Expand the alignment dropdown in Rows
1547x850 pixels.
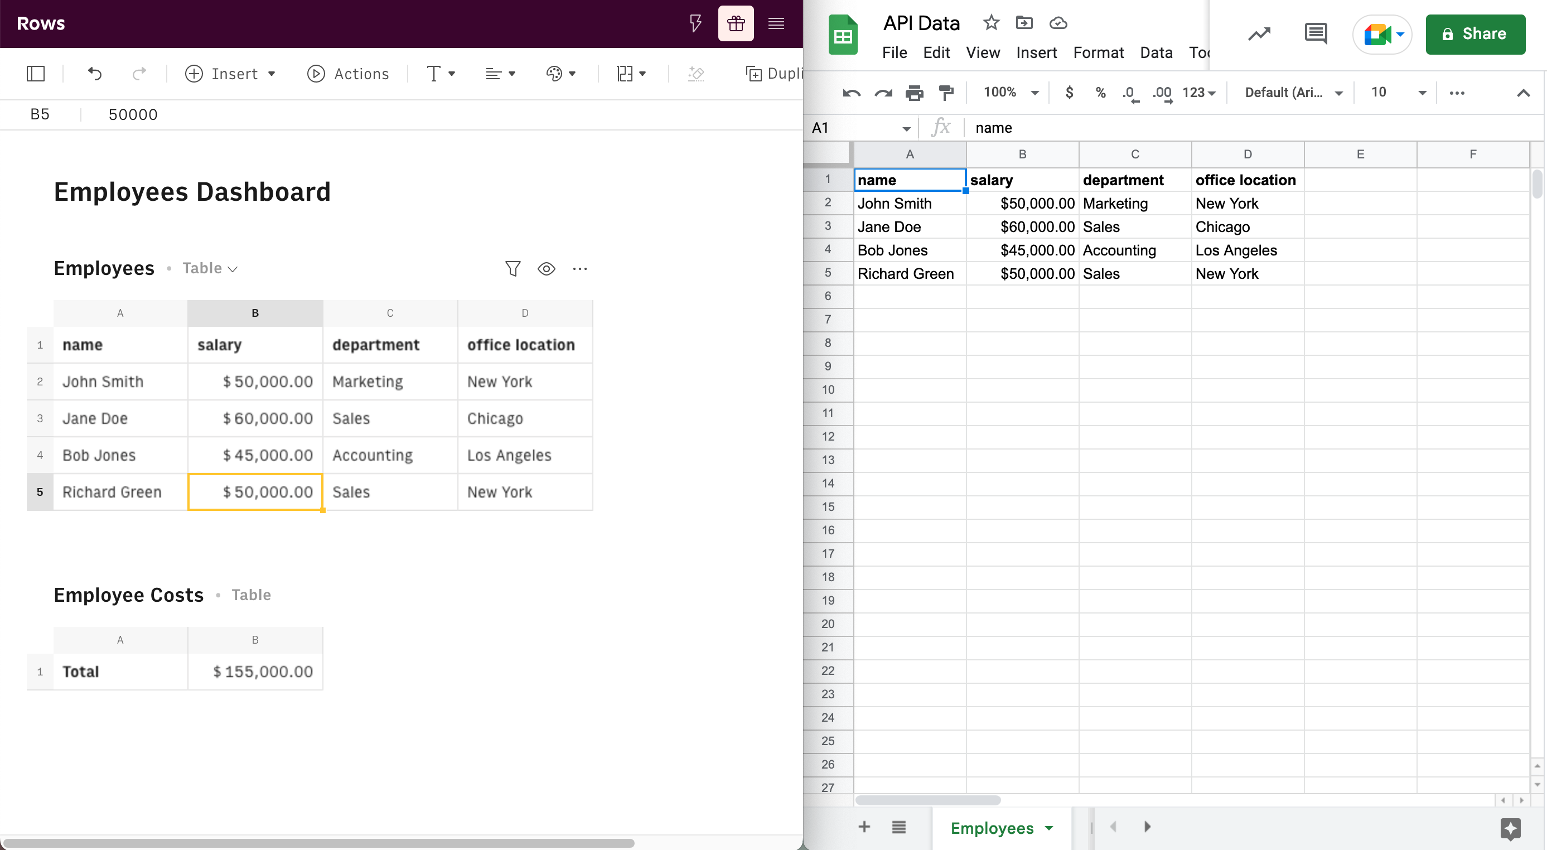click(x=500, y=73)
